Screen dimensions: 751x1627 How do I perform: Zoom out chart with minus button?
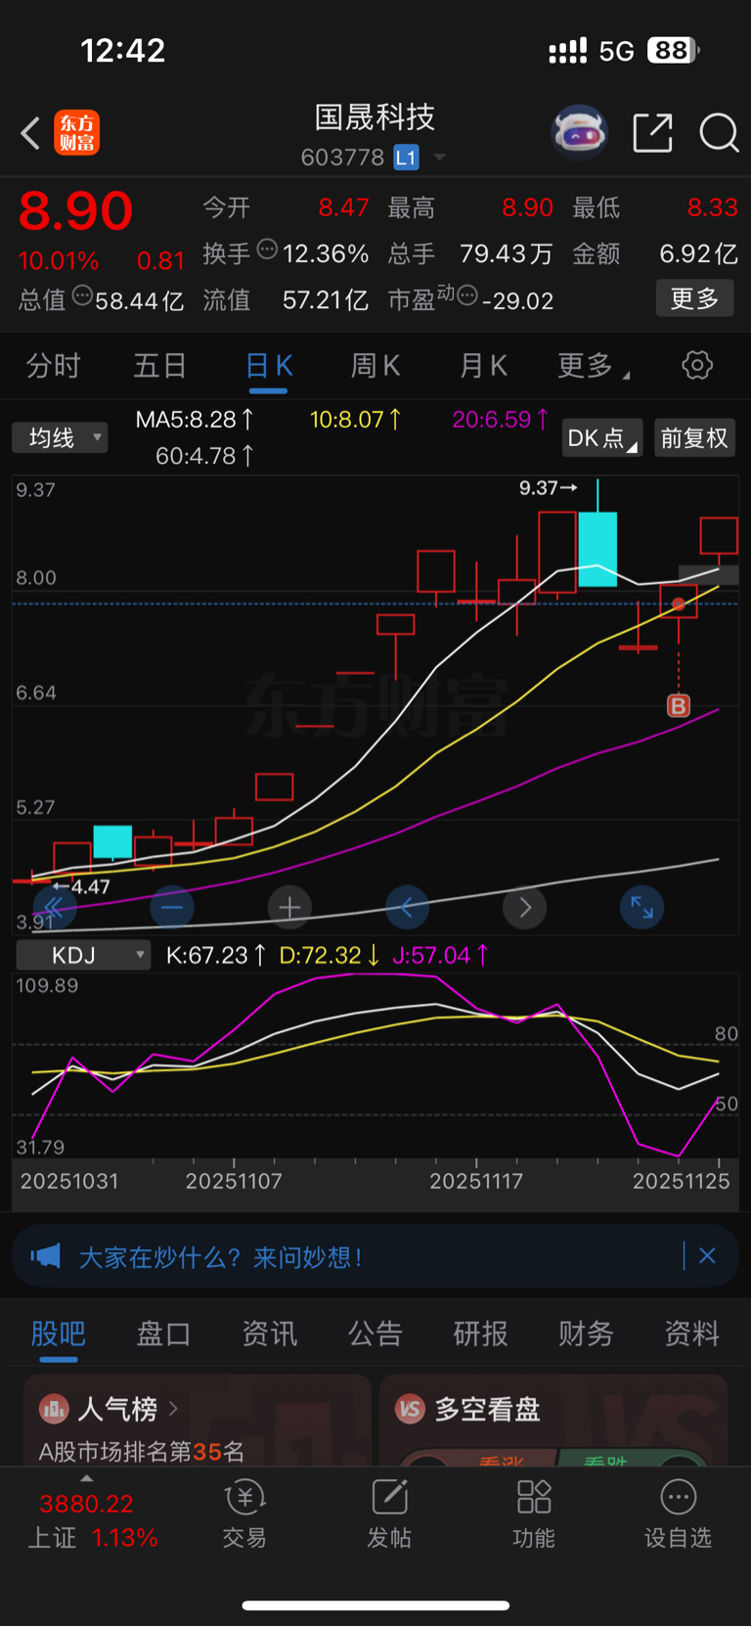tap(172, 908)
